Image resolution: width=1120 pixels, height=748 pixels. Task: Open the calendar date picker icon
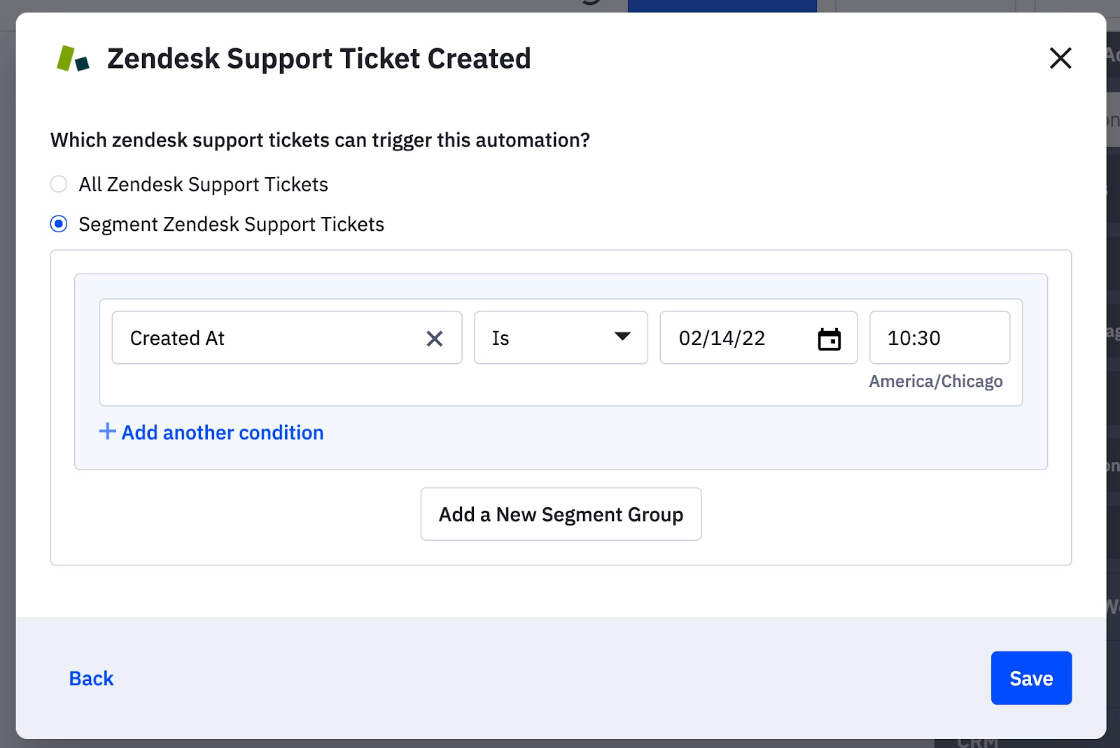pyautogui.click(x=829, y=339)
